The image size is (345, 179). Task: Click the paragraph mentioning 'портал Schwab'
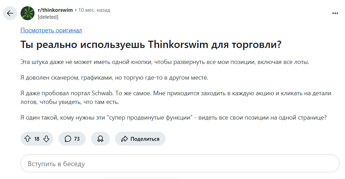pyautogui.click(x=176, y=98)
